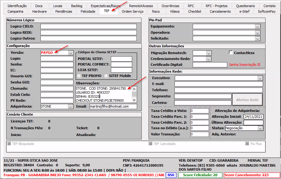Open the Ordem Serviço tab
The width and height of the screenshot is (281, 179).
(132, 11)
